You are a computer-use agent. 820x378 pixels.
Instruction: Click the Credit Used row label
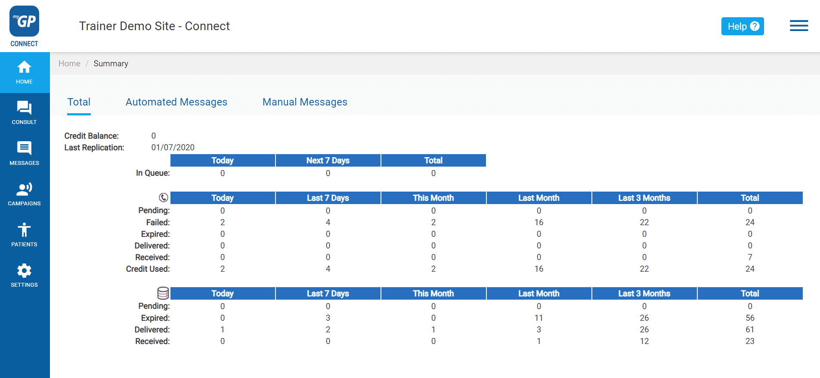click(x=148, y=269)
